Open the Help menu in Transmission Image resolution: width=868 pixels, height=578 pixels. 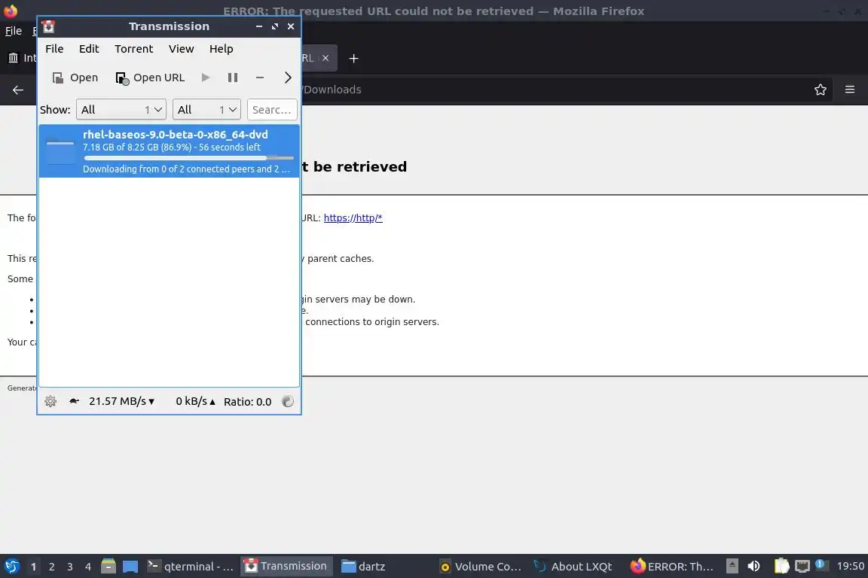pyautogui.click(x=221, y=49)
